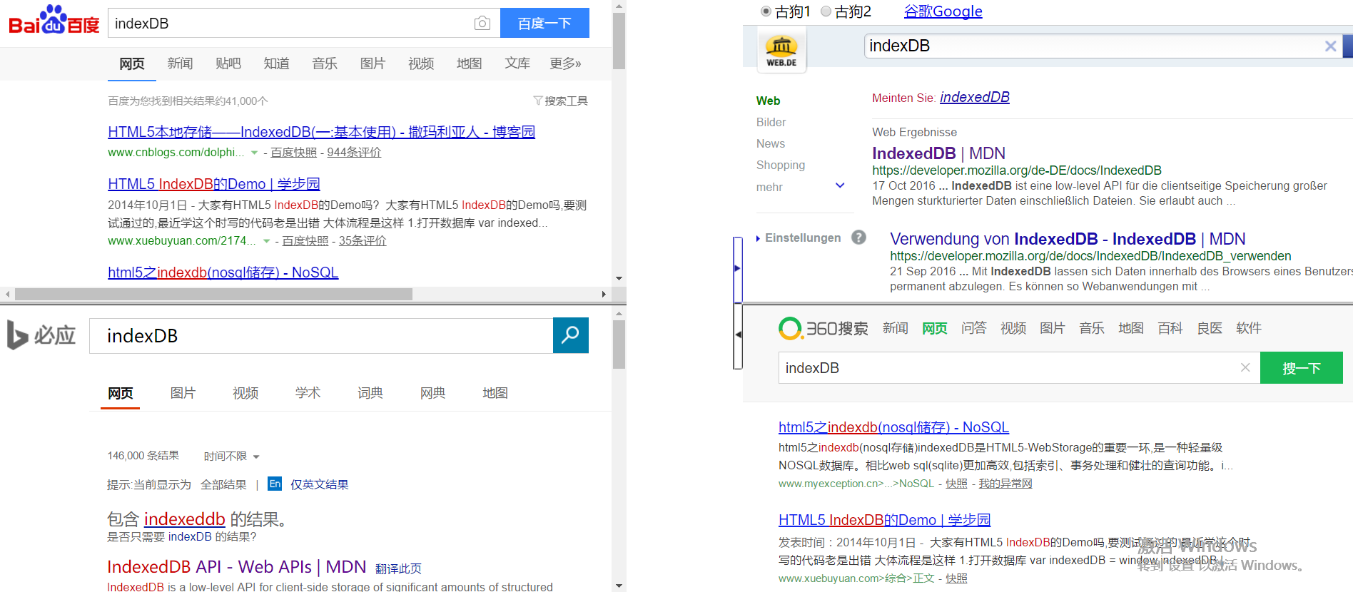
Task: Switch to Baidu 地图 tab
Action: pos(469,63)
